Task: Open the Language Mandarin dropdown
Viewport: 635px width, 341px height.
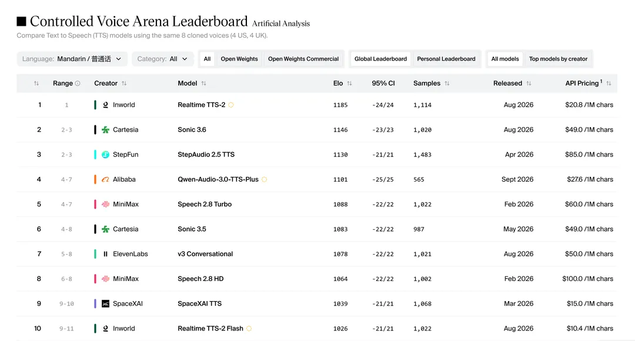Action: 72,59
